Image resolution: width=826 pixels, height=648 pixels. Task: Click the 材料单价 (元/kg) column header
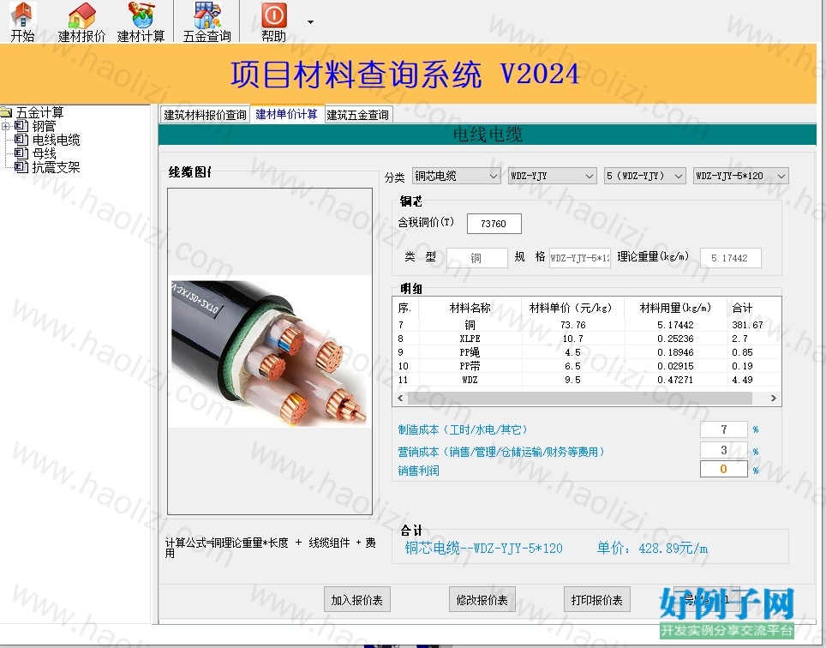(x=572, y=308)
